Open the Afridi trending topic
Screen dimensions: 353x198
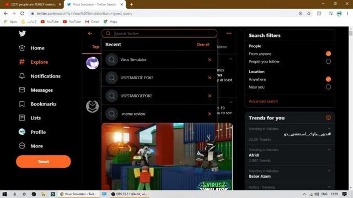pyautogui.click(x=254, y=155)
